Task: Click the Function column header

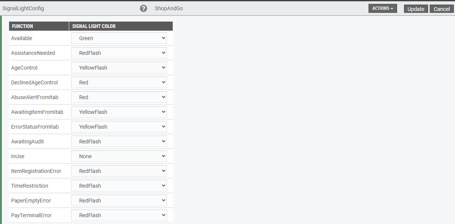Action: pyautogui.click(x=23, y=26)
